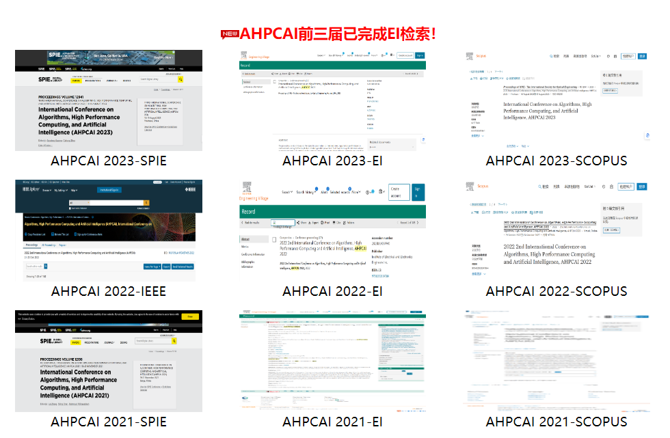Click the yellow search icon in the 2023-SPIE page
670x438 pixels.
180,79
